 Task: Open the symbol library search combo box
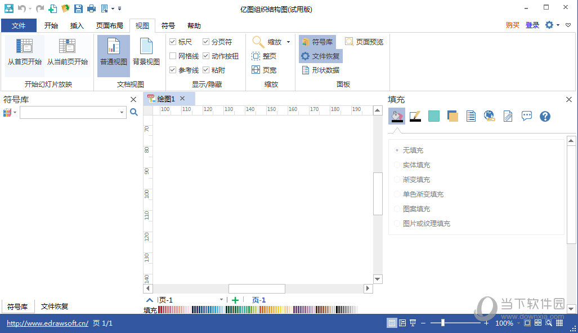pyautogui.click(x=73, y=112)
